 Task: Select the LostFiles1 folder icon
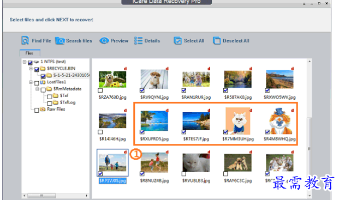pyautogui.click(x=43, y=82)
